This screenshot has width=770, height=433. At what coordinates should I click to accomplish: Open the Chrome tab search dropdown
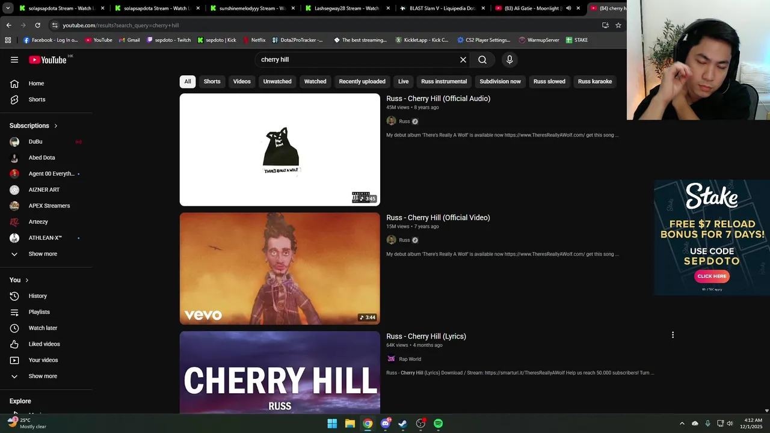click(8, 8)
